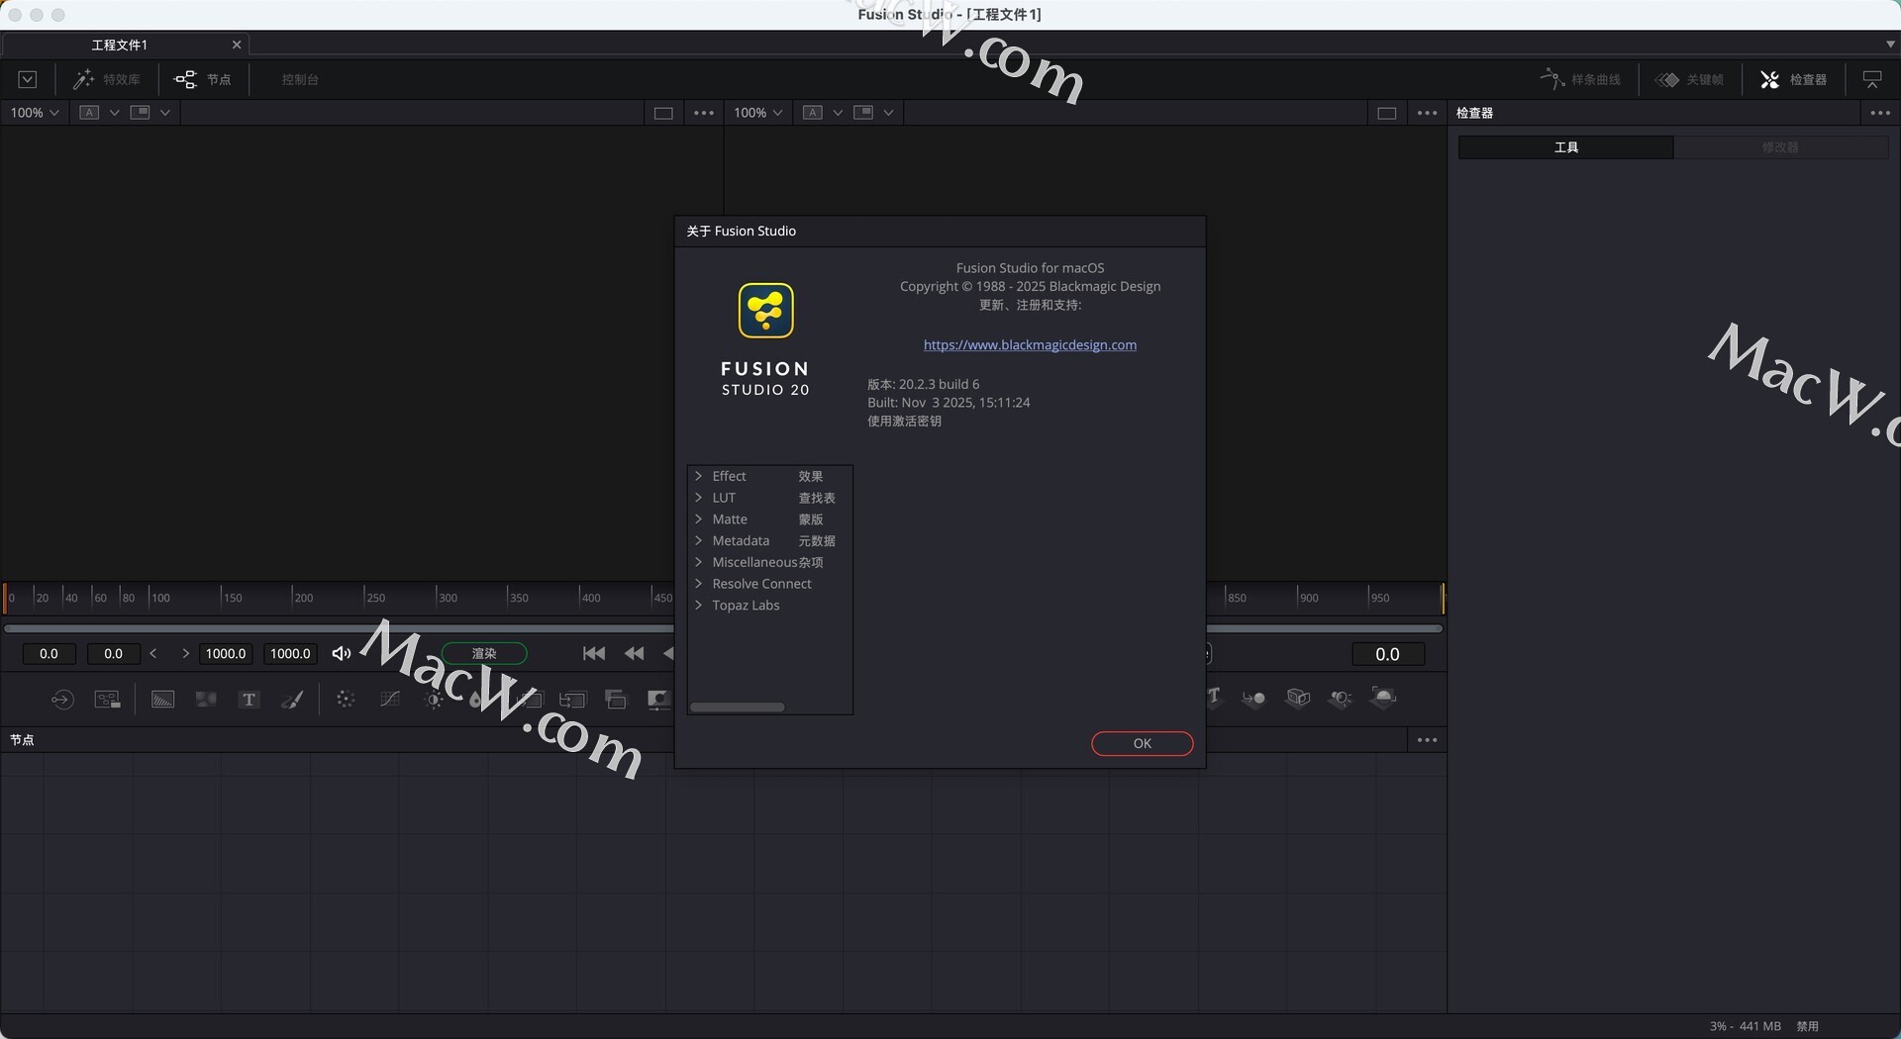Click the Text+ tool icon
This screenshot has width=1901, height=1039.
pos(249,700)
